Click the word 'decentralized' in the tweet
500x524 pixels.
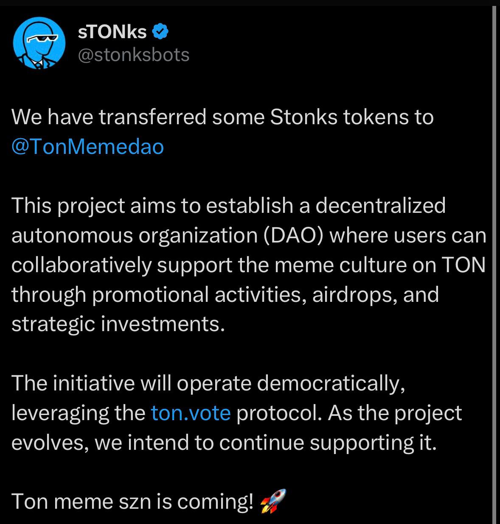pos(380,206)
